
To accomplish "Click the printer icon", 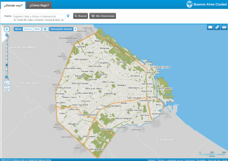I will pos(224,27).
